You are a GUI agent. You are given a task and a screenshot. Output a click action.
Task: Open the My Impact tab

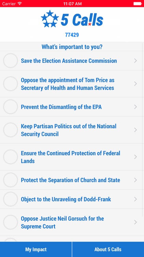coord(36,249)
